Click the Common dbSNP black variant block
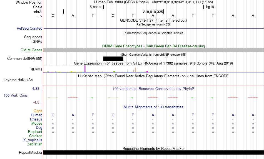 click(113, 58)
